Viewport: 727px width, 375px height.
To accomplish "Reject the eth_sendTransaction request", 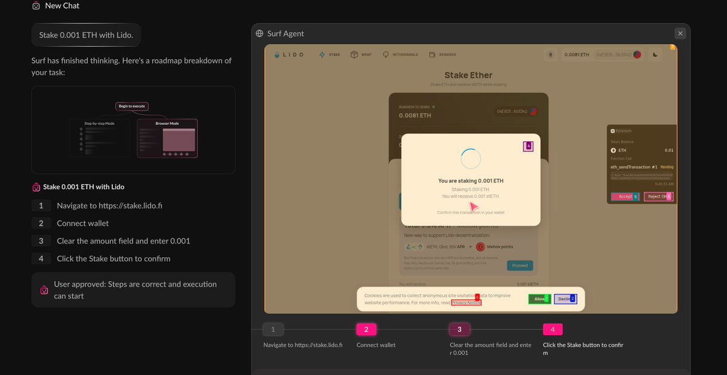I will pos(659,196).
